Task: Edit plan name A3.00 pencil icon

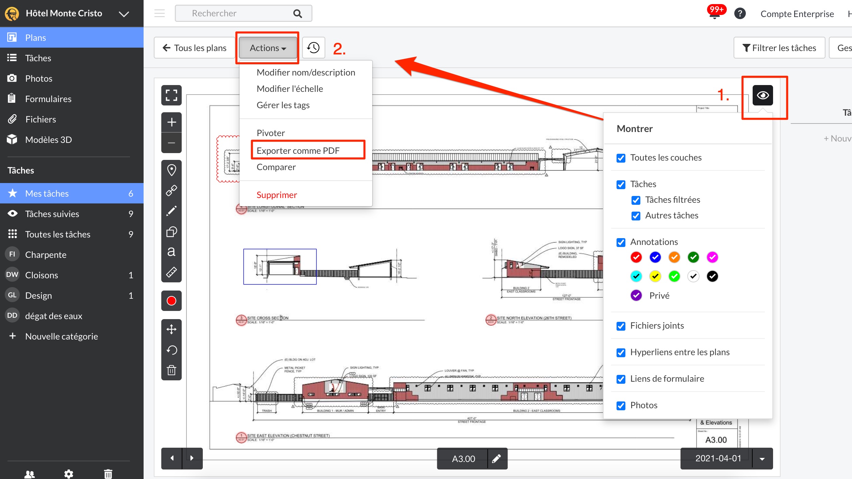Action: click(x=497, y=459)
